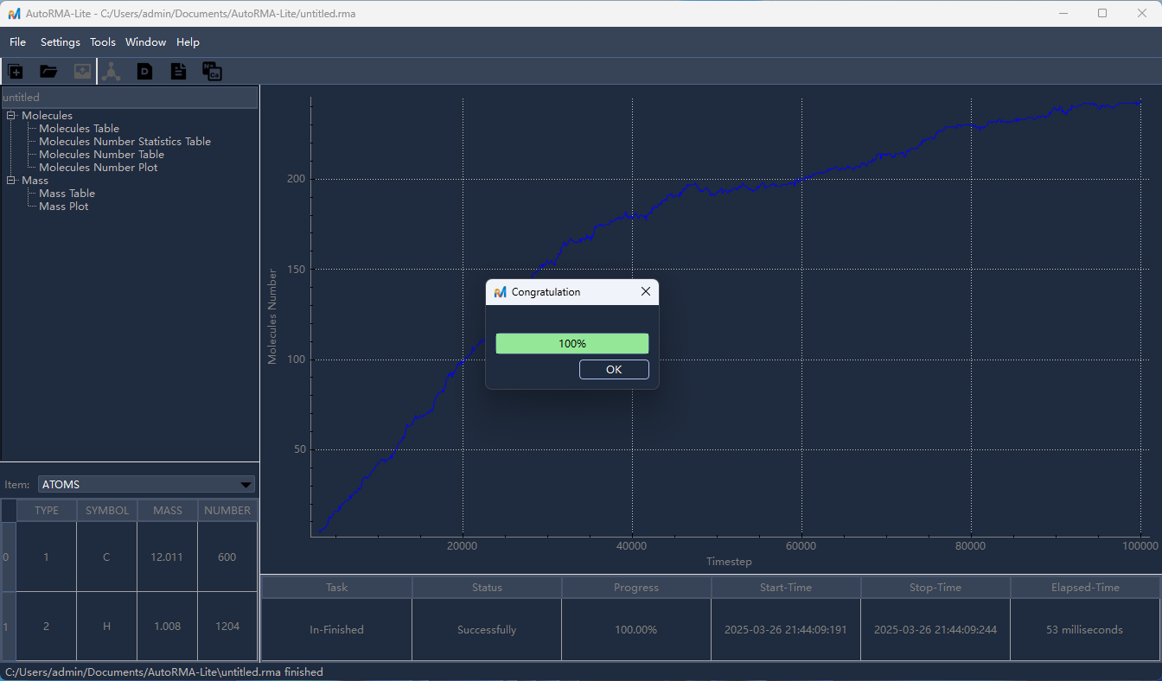Screen dimensions: 1162x681
Task: Open the Tools menu
Action: click(x=103, y=42)
